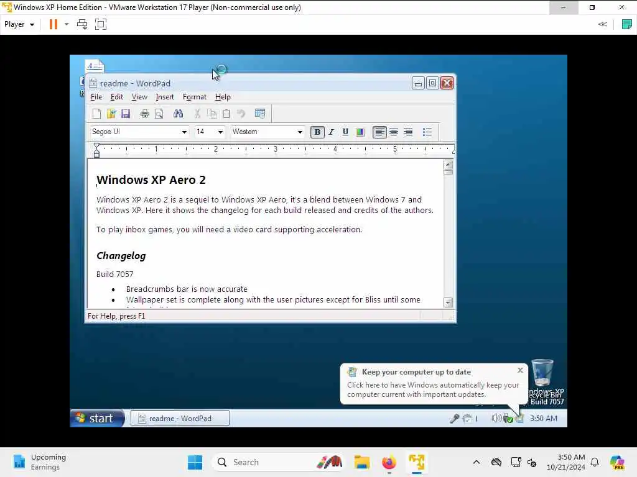
Task: Show hidden icons in the Windows system tray
Action: [477, 462]
